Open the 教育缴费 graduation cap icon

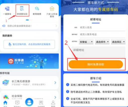(x=37, y=9)
